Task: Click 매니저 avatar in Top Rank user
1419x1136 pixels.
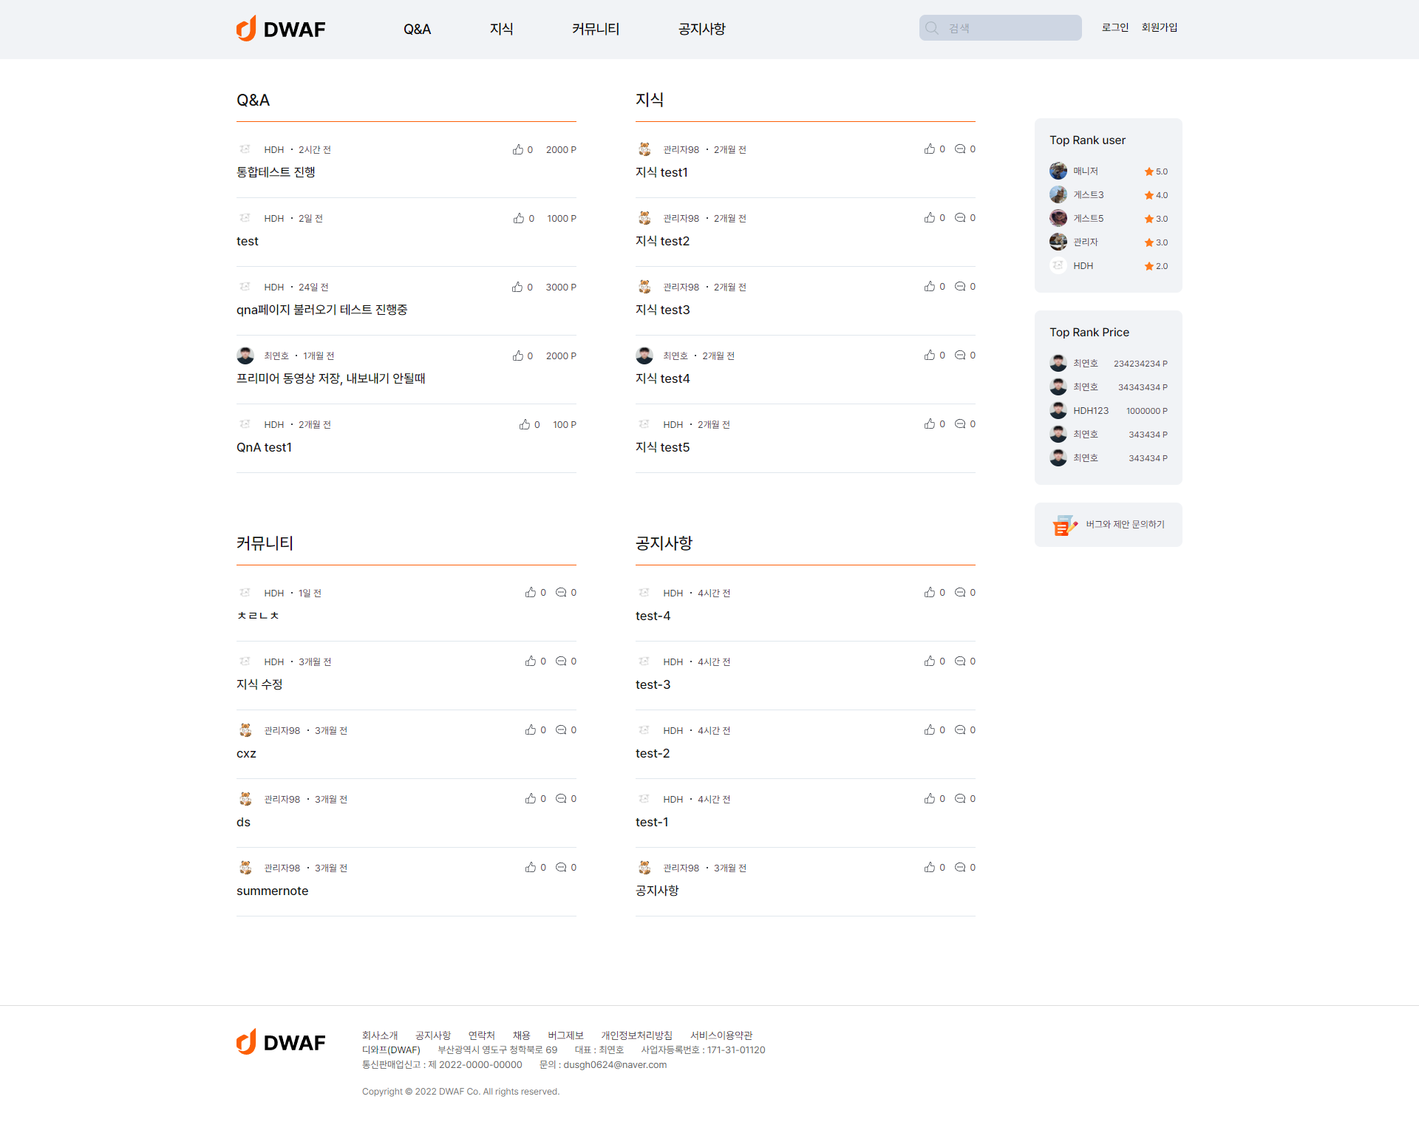Action: (1058, 171)
